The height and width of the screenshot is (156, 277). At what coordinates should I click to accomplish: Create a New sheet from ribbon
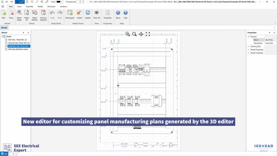(x=4, y=14)
